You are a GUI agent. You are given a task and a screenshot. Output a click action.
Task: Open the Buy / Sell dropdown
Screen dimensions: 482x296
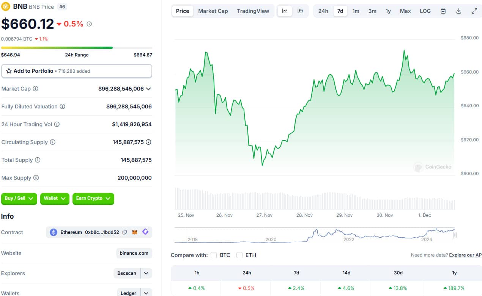[x=19, y=198]
